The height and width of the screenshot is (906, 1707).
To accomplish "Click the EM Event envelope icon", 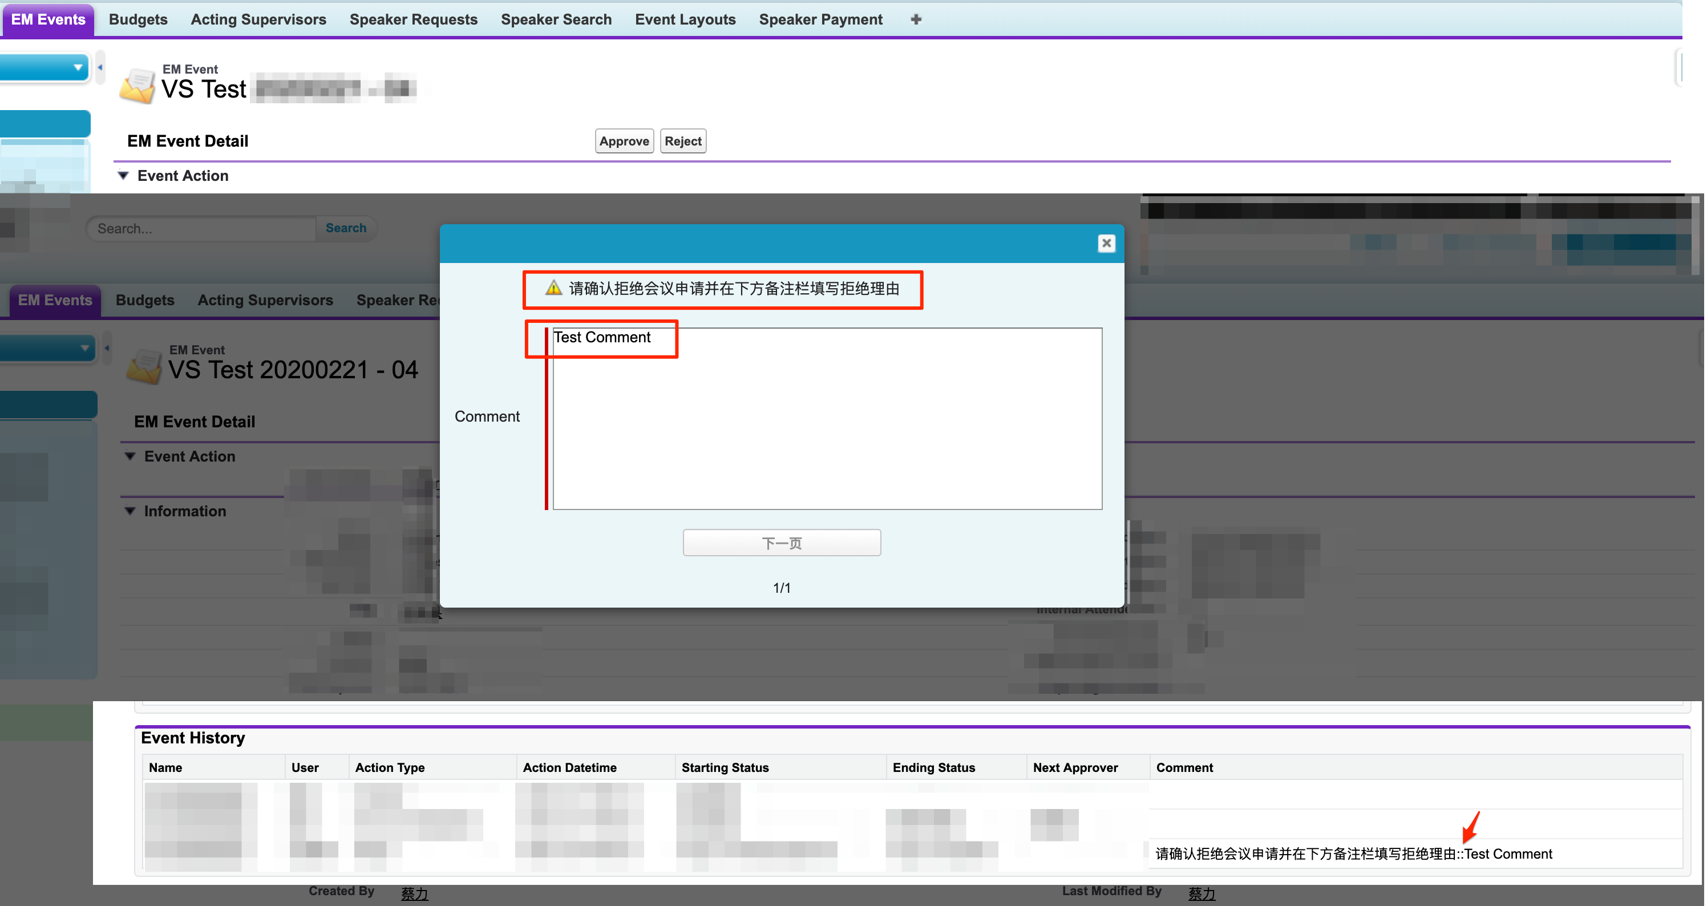I will (137, 87).
